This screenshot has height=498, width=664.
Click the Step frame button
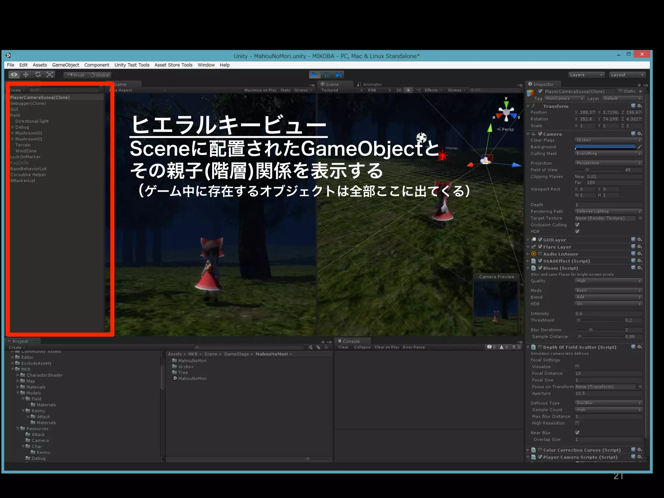[338, 75]
